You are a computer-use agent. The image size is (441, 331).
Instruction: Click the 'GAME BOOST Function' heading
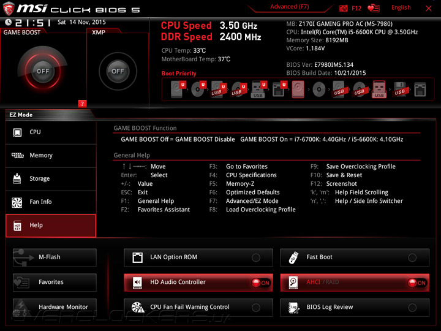pos(145,128)
